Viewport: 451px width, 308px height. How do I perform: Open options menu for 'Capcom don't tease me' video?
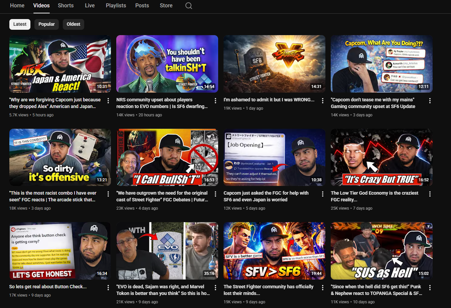(x=430, y=101)
